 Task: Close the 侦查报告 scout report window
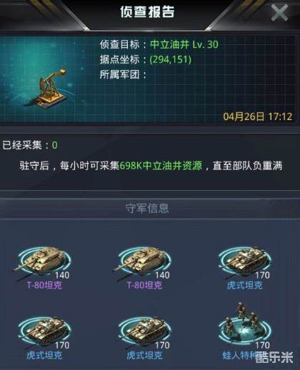coord(279,13)
